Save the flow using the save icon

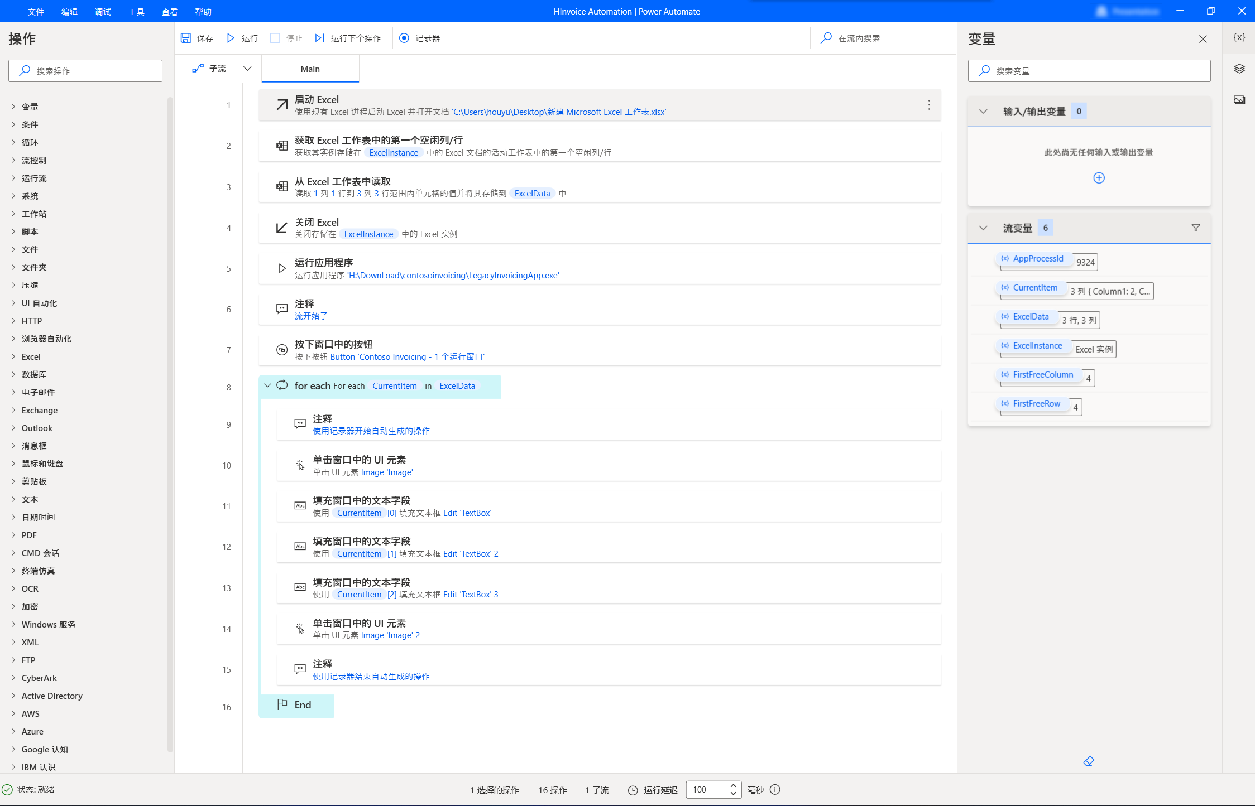[186, 38]
